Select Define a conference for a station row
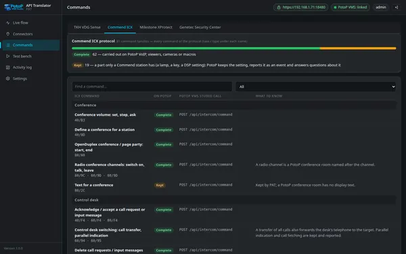 (x=234, y=132)
